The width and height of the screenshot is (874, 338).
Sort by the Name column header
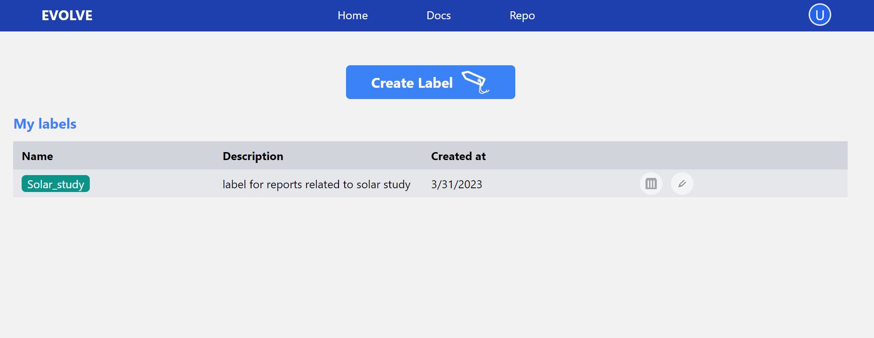(x=38, y=156)
